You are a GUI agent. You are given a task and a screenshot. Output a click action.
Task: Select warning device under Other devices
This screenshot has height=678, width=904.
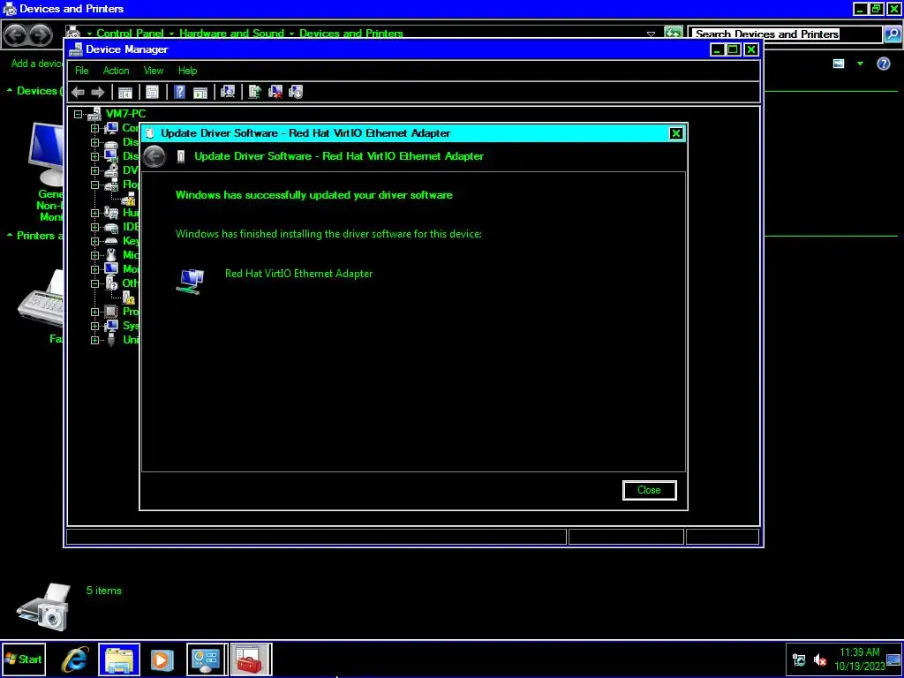click(129, 298)
